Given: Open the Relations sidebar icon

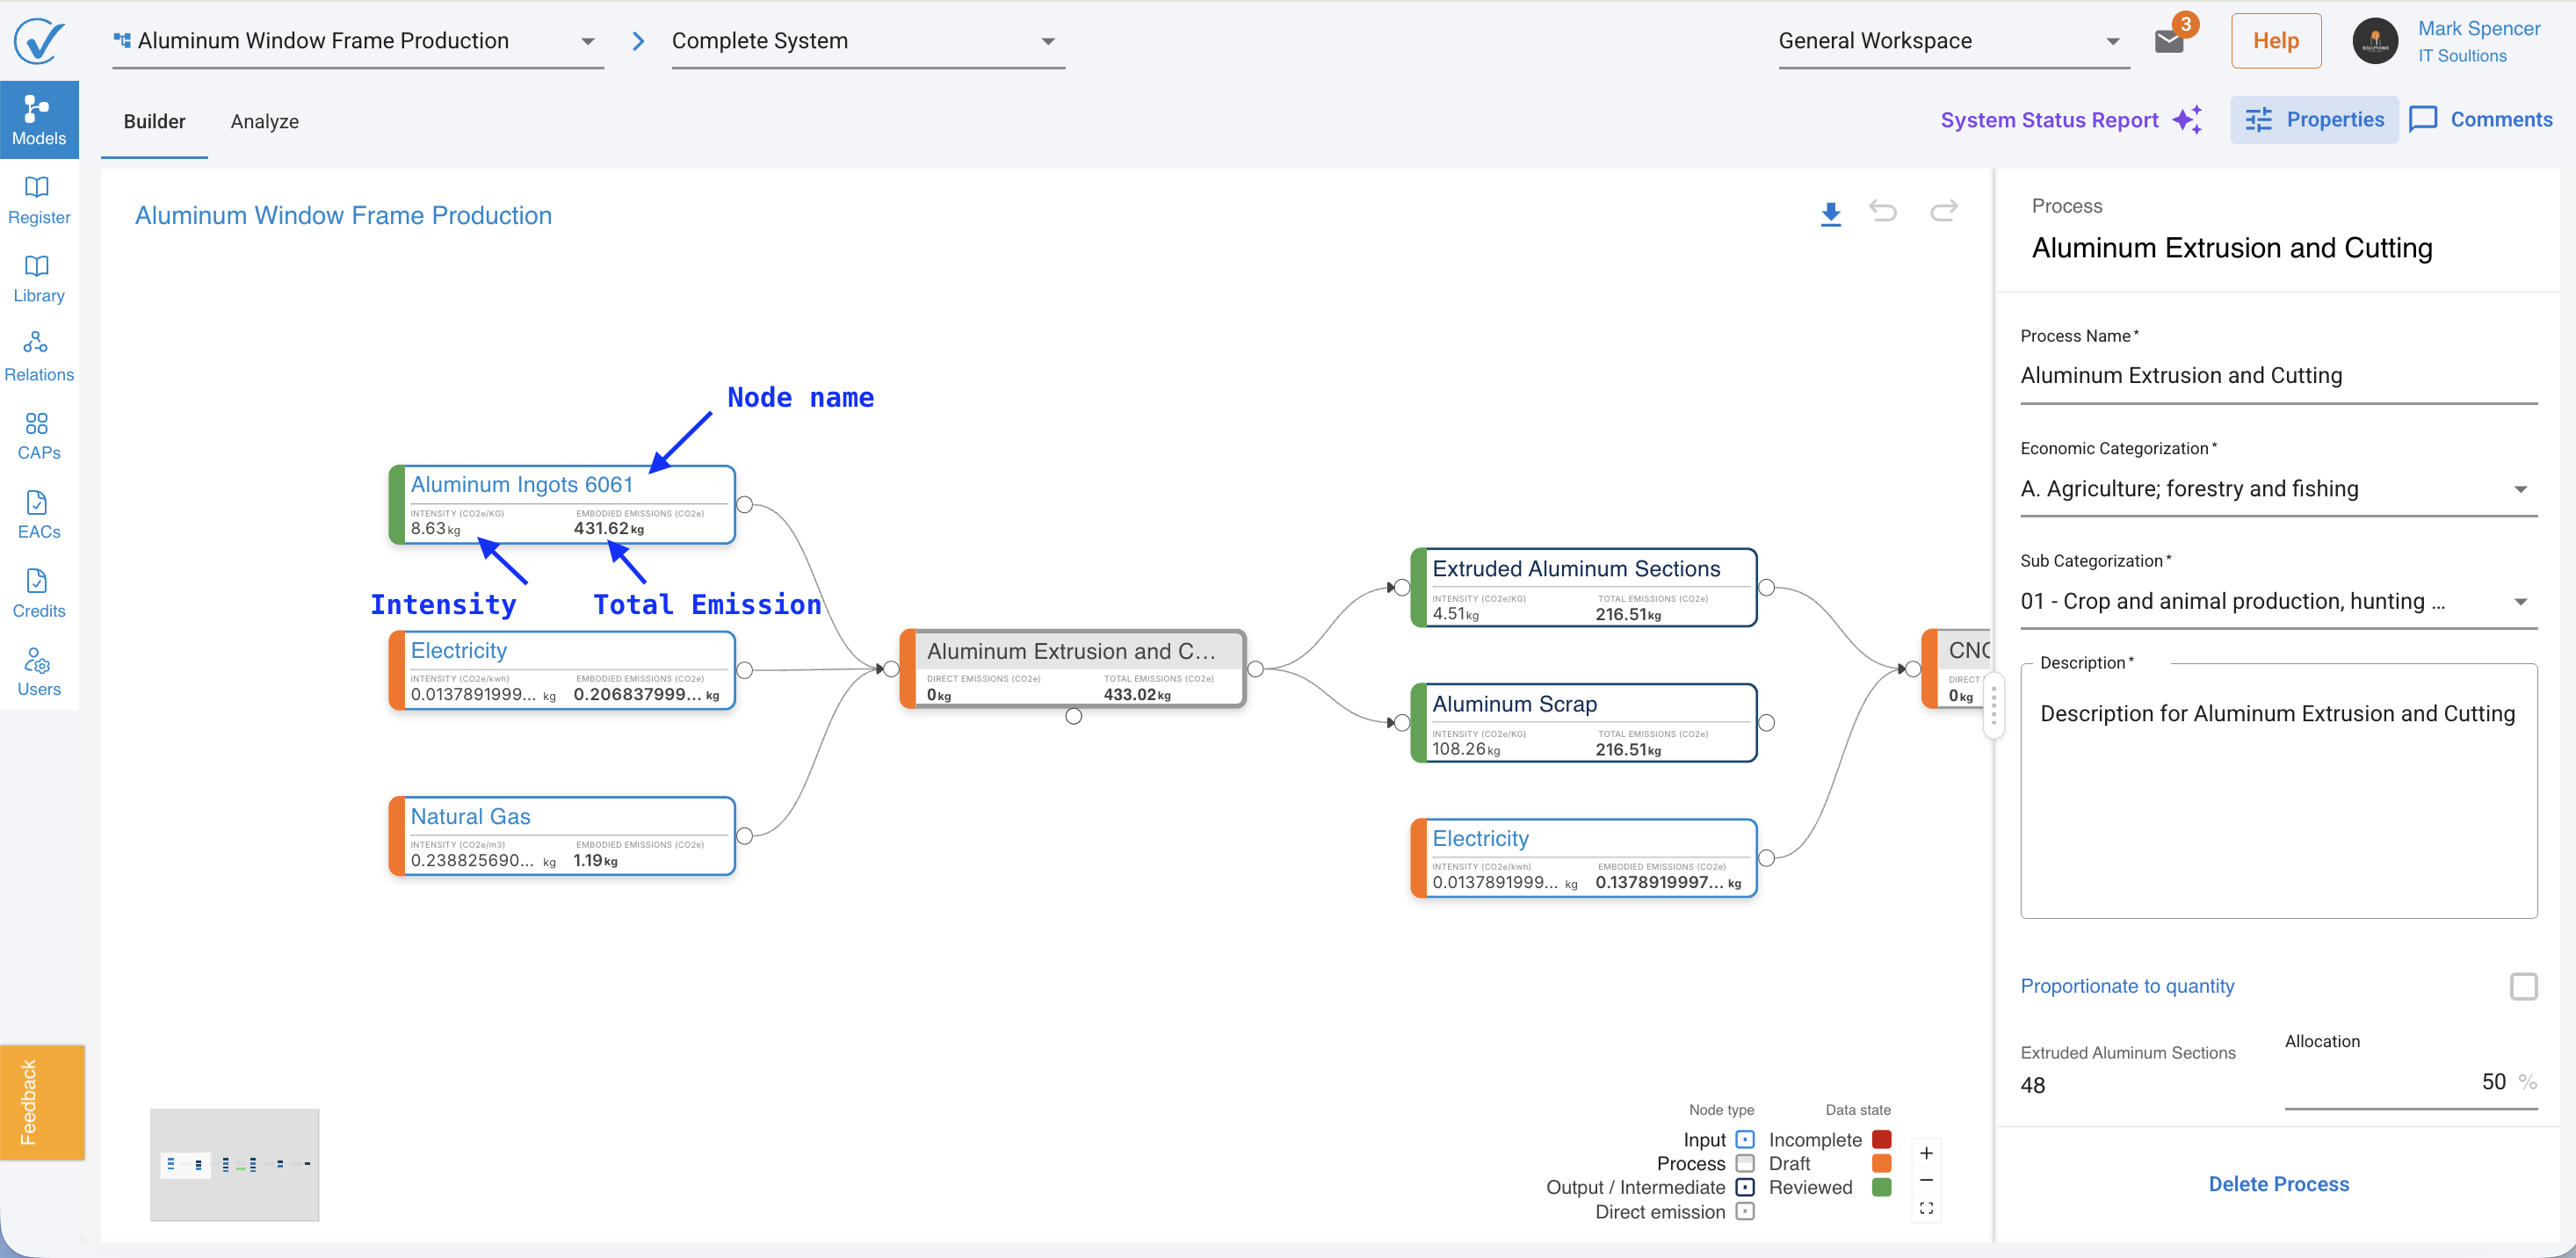Looking at the screenshot, I should (38, 358).
